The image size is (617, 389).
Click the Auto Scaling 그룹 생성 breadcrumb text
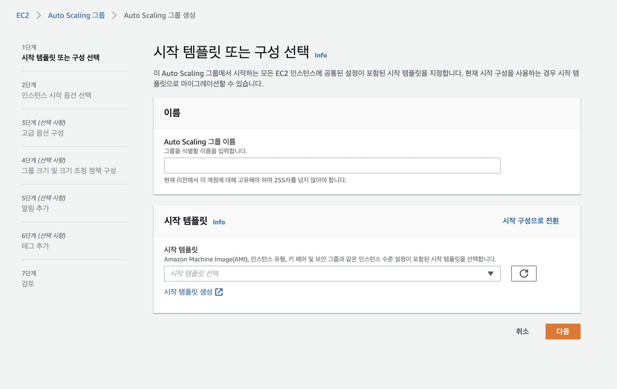click(160, 15)
